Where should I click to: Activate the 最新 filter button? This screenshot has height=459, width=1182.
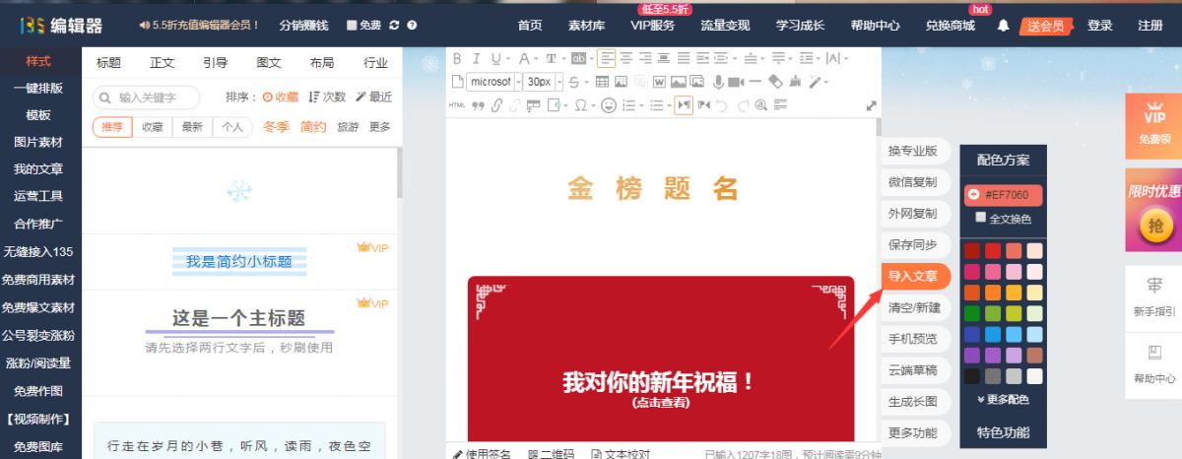point(192,126)
